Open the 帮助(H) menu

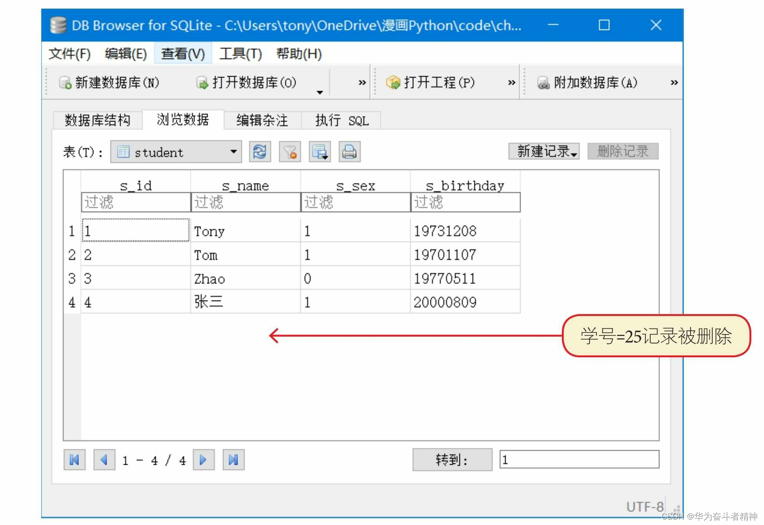click(299, 54)
